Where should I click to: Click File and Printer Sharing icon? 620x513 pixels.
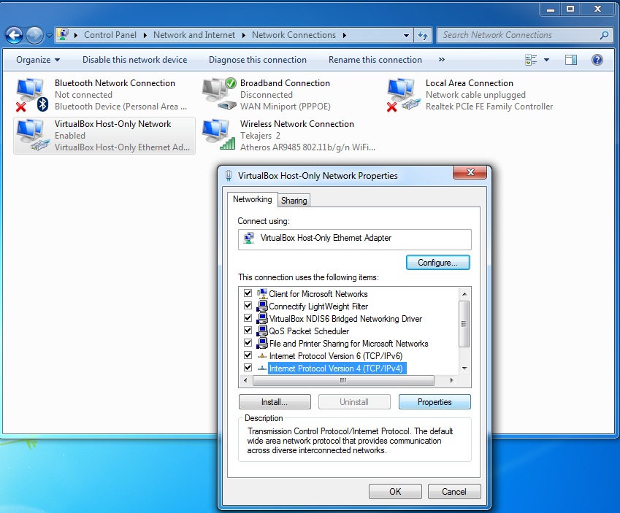pyautogui.click(x=261, y=343)
